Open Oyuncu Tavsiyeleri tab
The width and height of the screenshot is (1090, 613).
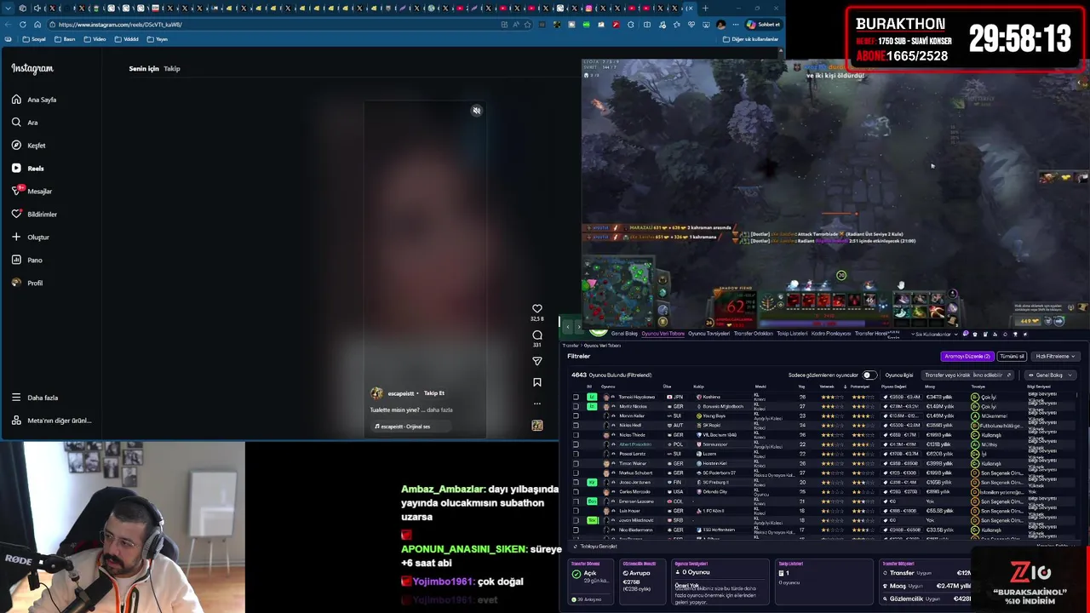click(708, 334)
